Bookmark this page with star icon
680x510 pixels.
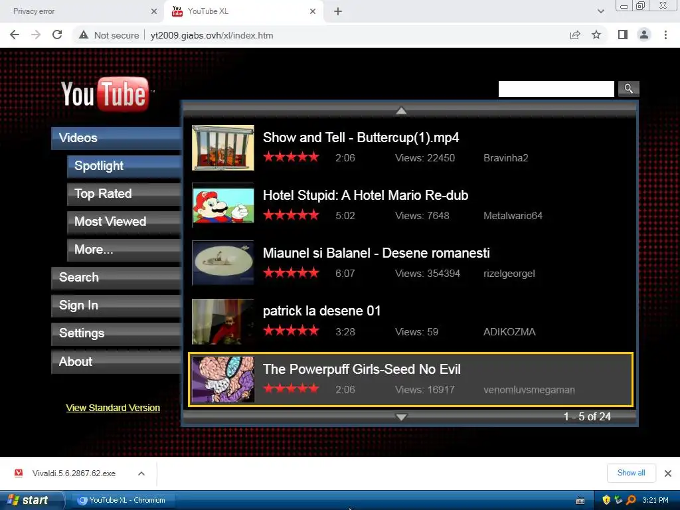[x=596, y=35]
